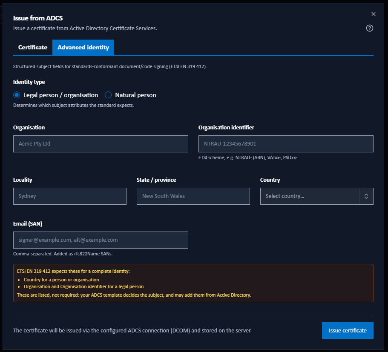Click 'Structured subject fields' description text
The width and height of the screenshot is (388, 352).
click(110, 66)
